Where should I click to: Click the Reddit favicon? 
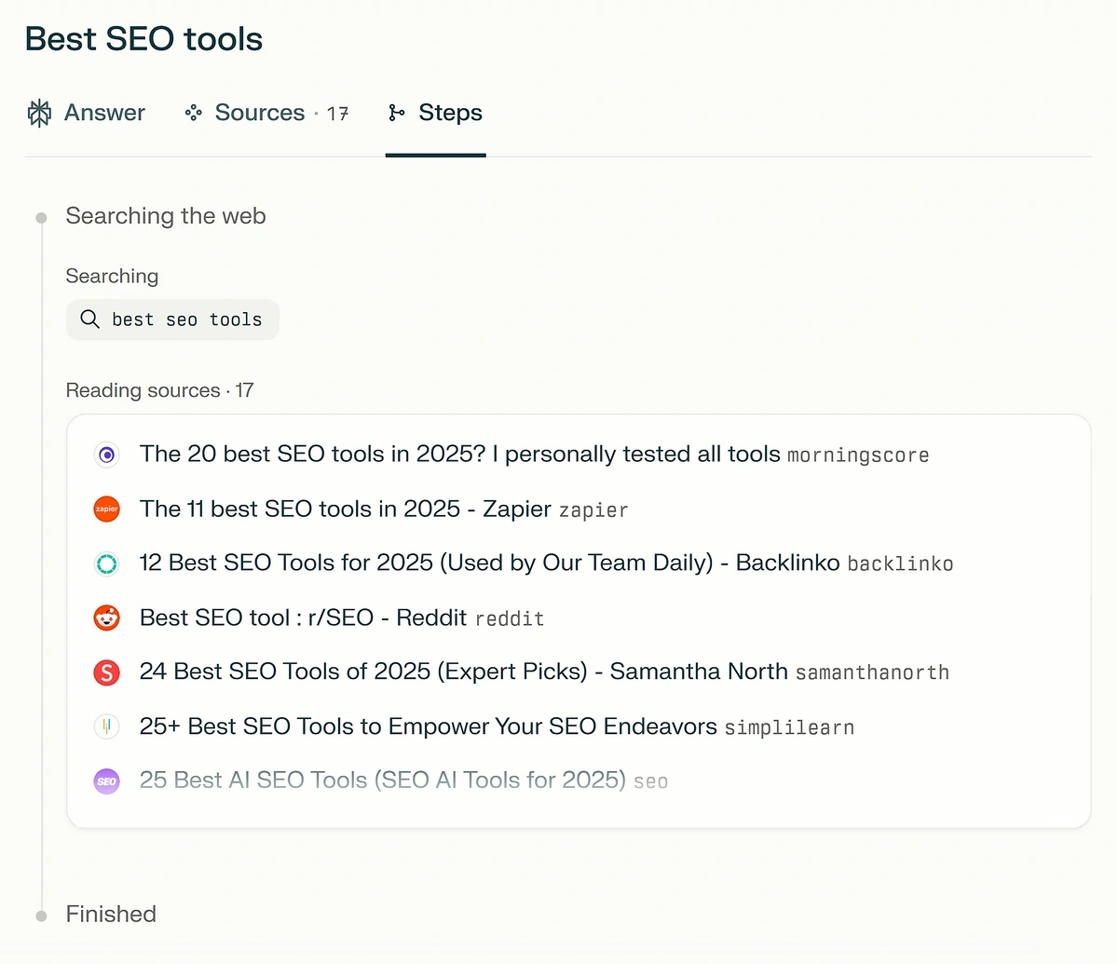point(107,618)
